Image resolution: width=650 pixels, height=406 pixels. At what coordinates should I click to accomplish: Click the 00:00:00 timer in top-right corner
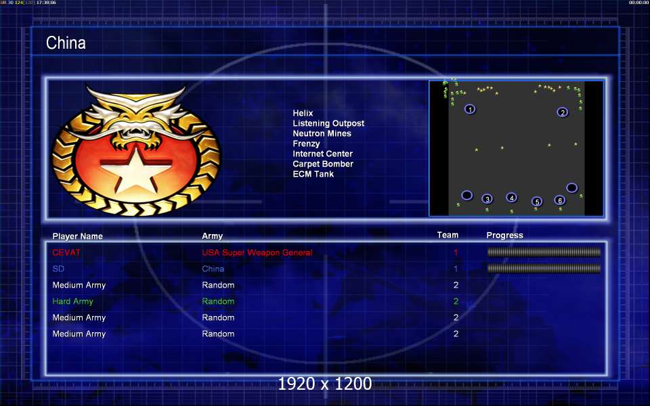638,3
